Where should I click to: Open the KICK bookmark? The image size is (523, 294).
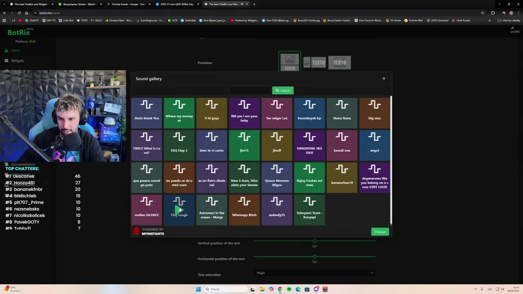(x=172, y=20)
